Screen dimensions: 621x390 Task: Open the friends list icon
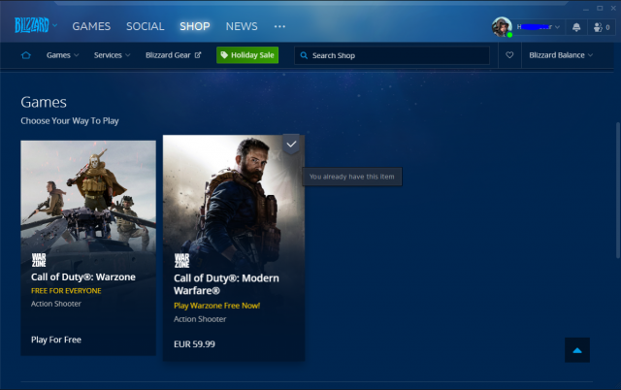click(602, 26)
